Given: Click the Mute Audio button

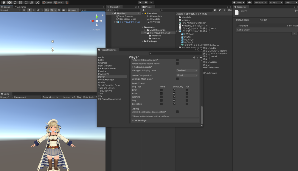Looking at the screenshot, I should 89,97.
